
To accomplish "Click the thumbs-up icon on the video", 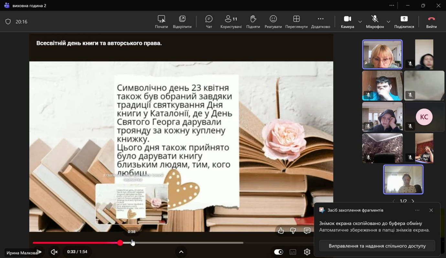I will tap(281, 231).
